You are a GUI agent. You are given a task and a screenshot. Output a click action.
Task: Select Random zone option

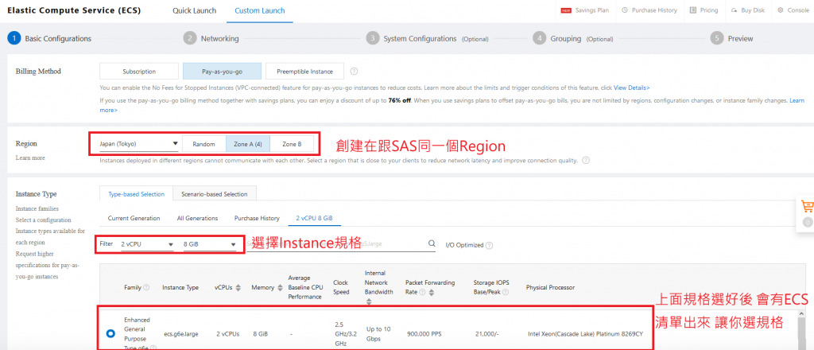[203, 144]
